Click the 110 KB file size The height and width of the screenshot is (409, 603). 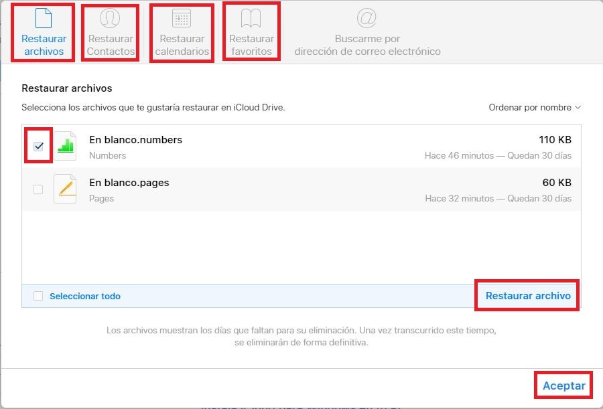[x=555, y=139]
